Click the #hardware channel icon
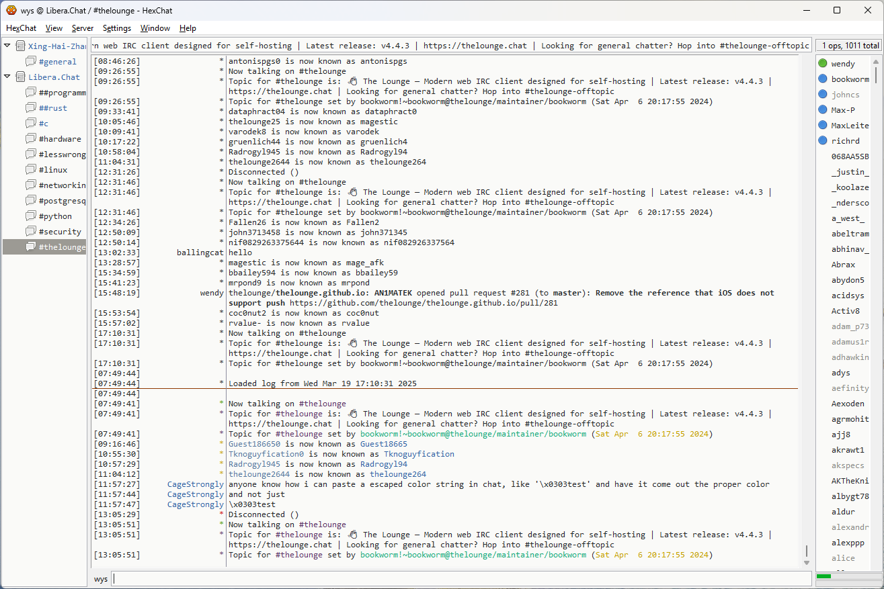 coord(30,139)
